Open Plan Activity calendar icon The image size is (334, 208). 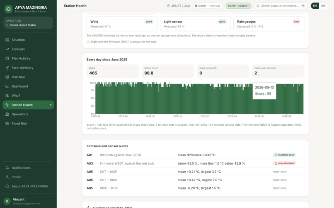coord(7,58)
